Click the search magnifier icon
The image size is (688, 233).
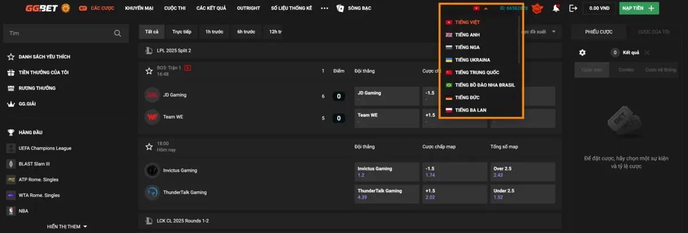(118, 34)
